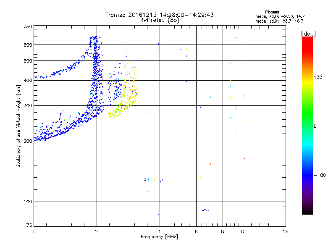Screen dimensions: 336x252
Task: Click the 'Frequency [MHz]' axis label
Action: tap(159, 237)
